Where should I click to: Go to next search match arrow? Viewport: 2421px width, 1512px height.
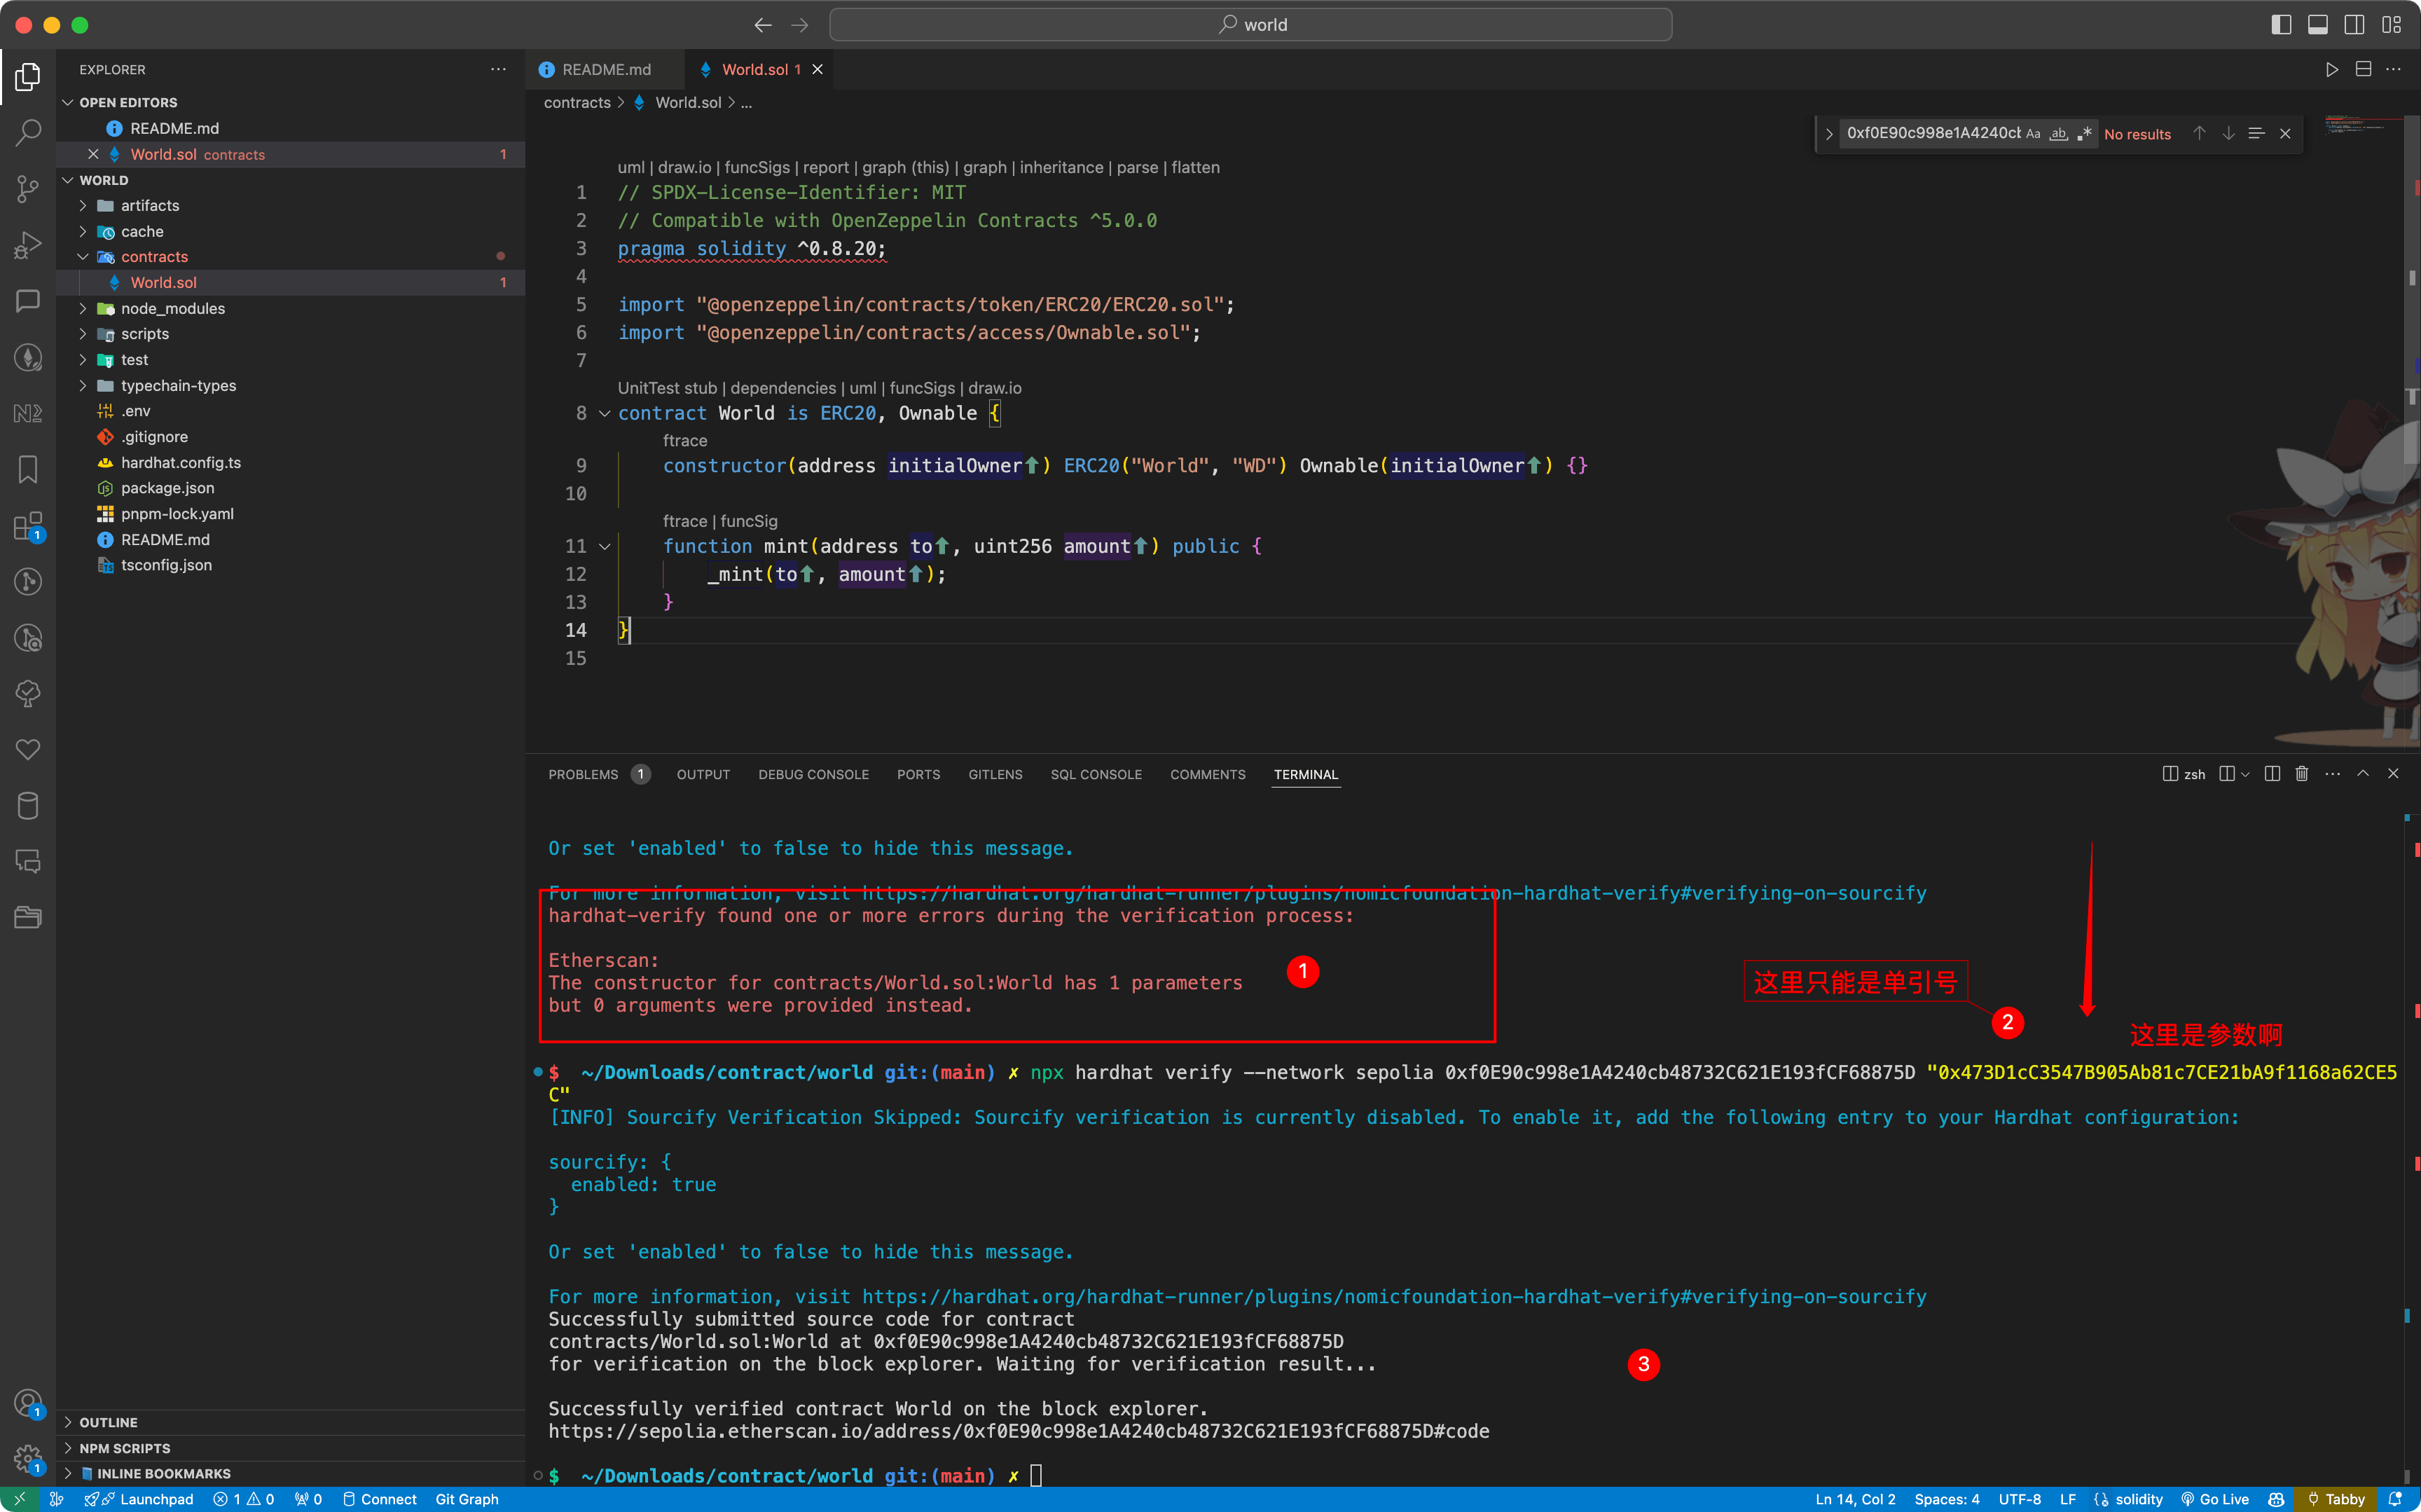2228,133
